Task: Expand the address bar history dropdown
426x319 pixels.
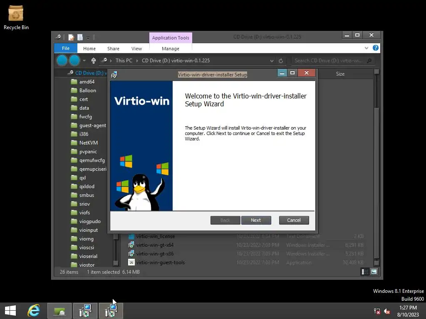Action: 272,61
